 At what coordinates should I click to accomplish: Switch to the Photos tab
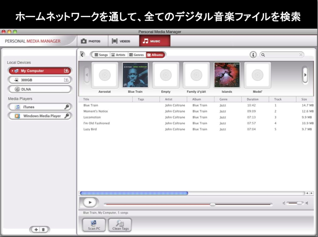pos(92,41)
